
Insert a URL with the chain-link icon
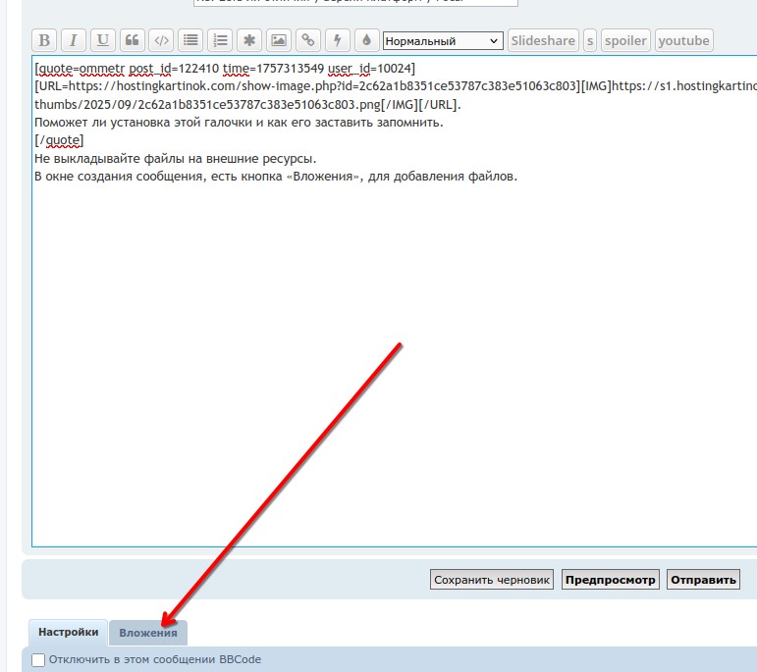[x=308, y=40]
